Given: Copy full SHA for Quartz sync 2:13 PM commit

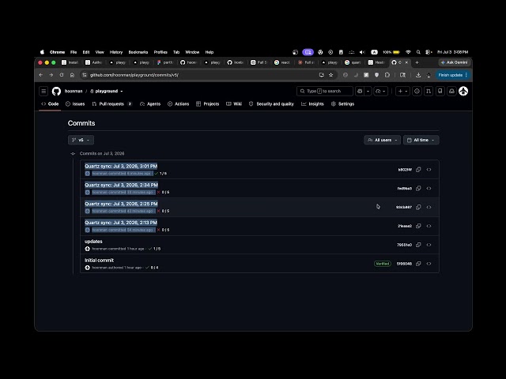Looking at the screenshot, I should pos(418,226).
